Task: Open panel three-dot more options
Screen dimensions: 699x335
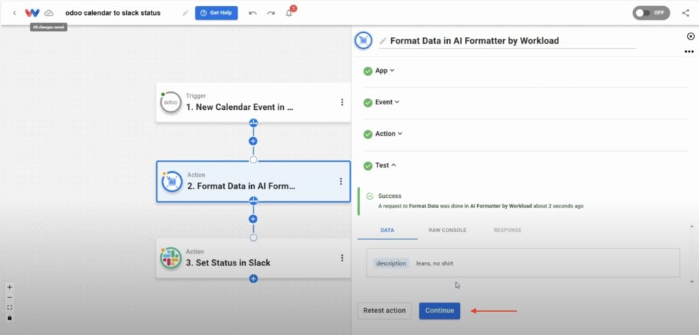Action: point(689,52)
